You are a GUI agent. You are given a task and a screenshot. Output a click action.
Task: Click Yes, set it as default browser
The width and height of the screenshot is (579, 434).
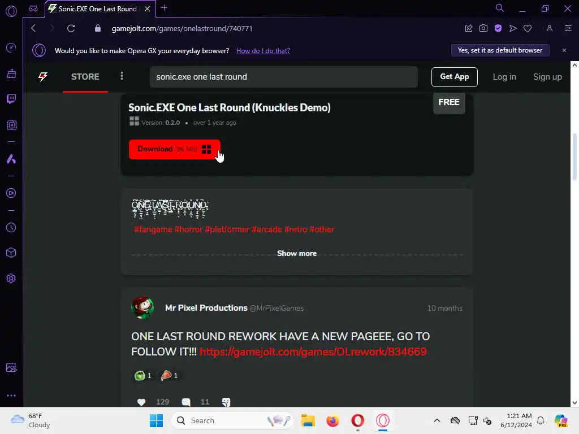pos(500,50)
